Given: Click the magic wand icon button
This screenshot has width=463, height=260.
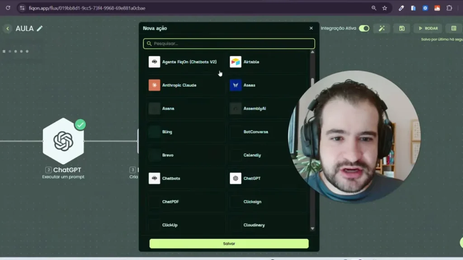Looking at the screenshot, I should (382, 28).
